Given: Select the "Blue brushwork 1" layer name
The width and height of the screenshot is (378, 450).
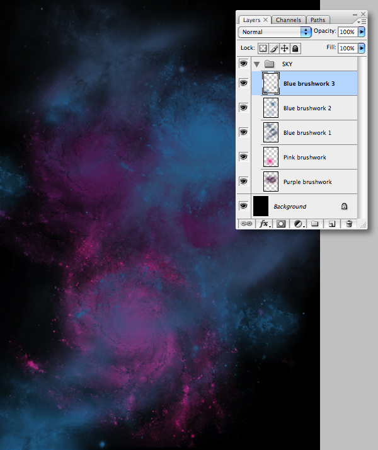Looking at the screenshot, I should pyautogui.click(x=307, y=133).
